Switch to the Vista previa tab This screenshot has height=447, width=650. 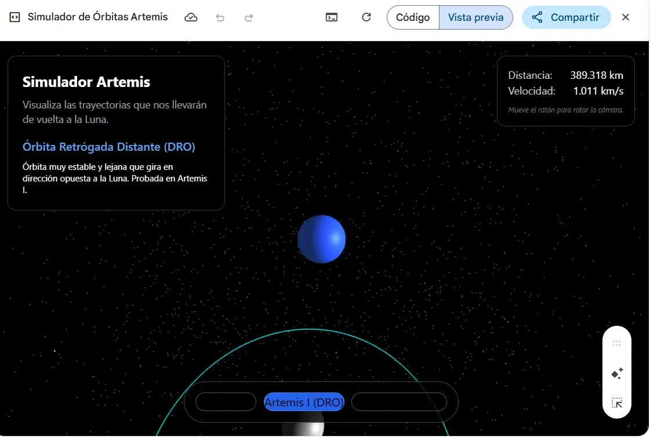[x=476, y=17]
